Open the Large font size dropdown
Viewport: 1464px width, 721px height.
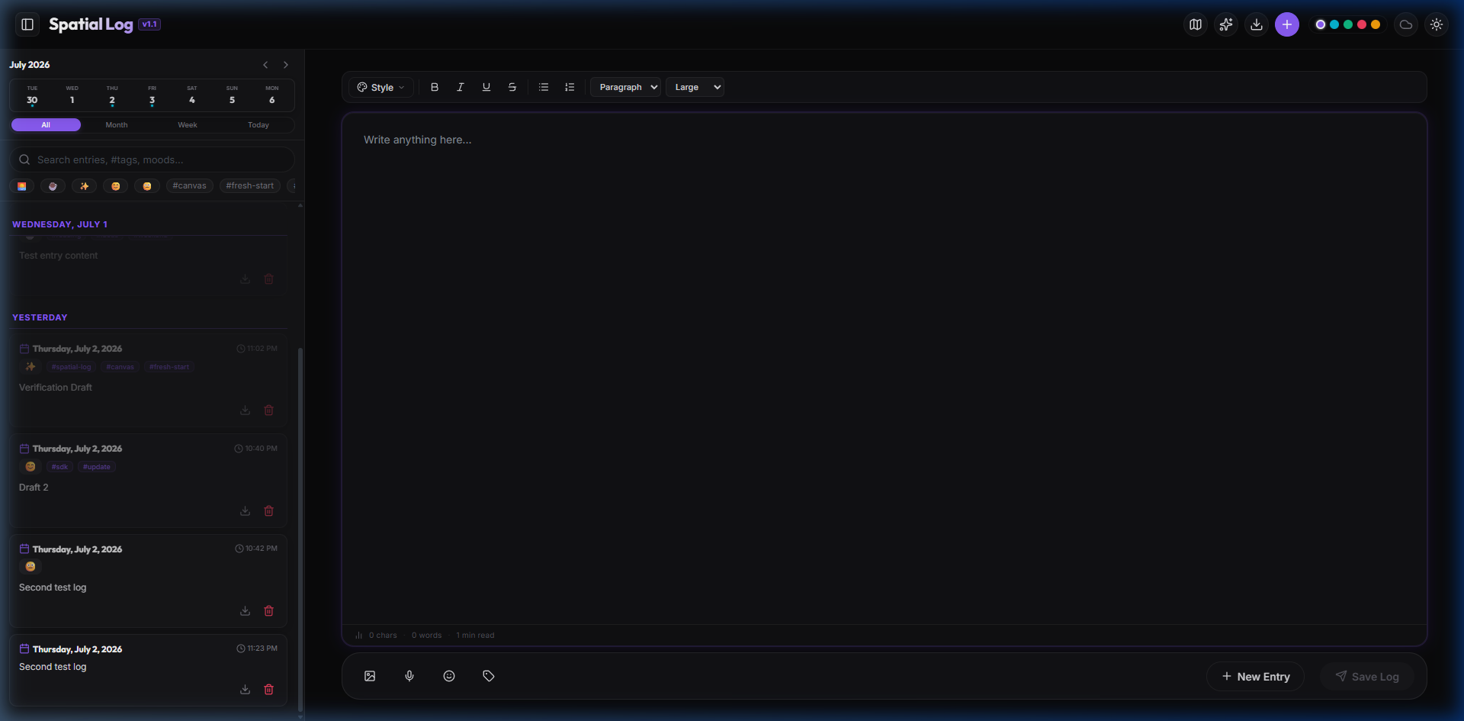695,87
